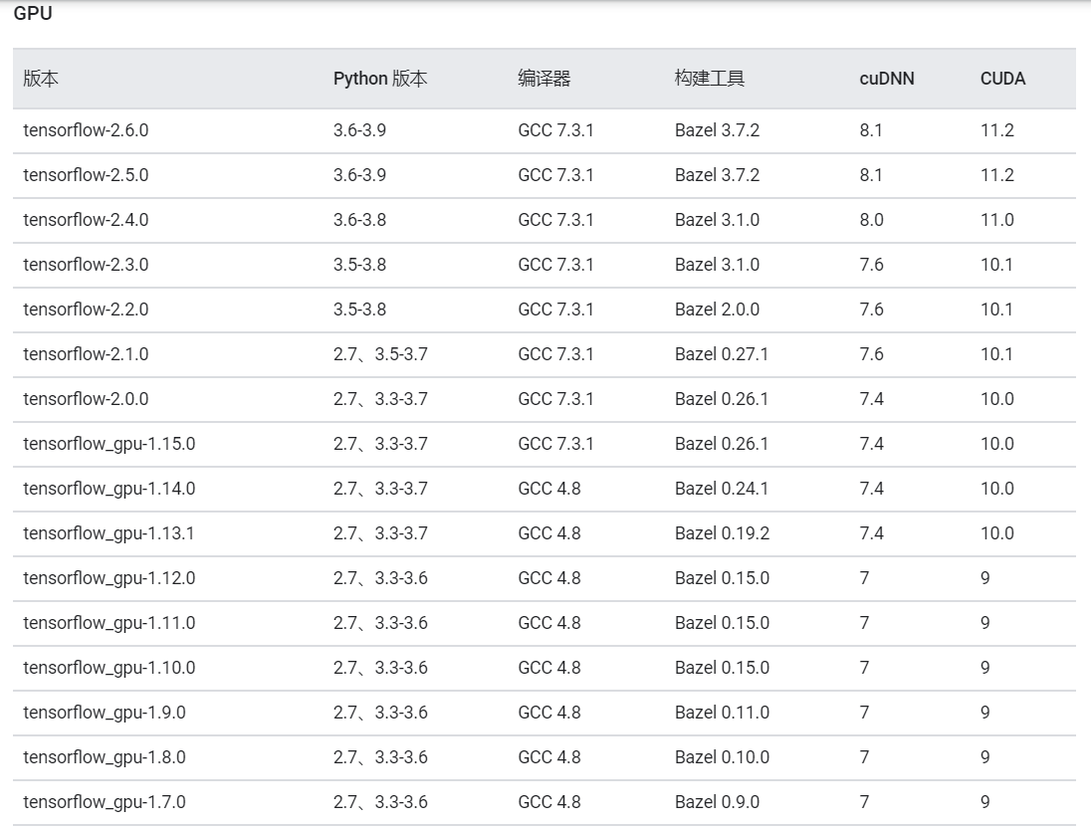Select the tensorflow_gpu-1.8.0 version cell

pyautogui.click(x=105, y=757)
